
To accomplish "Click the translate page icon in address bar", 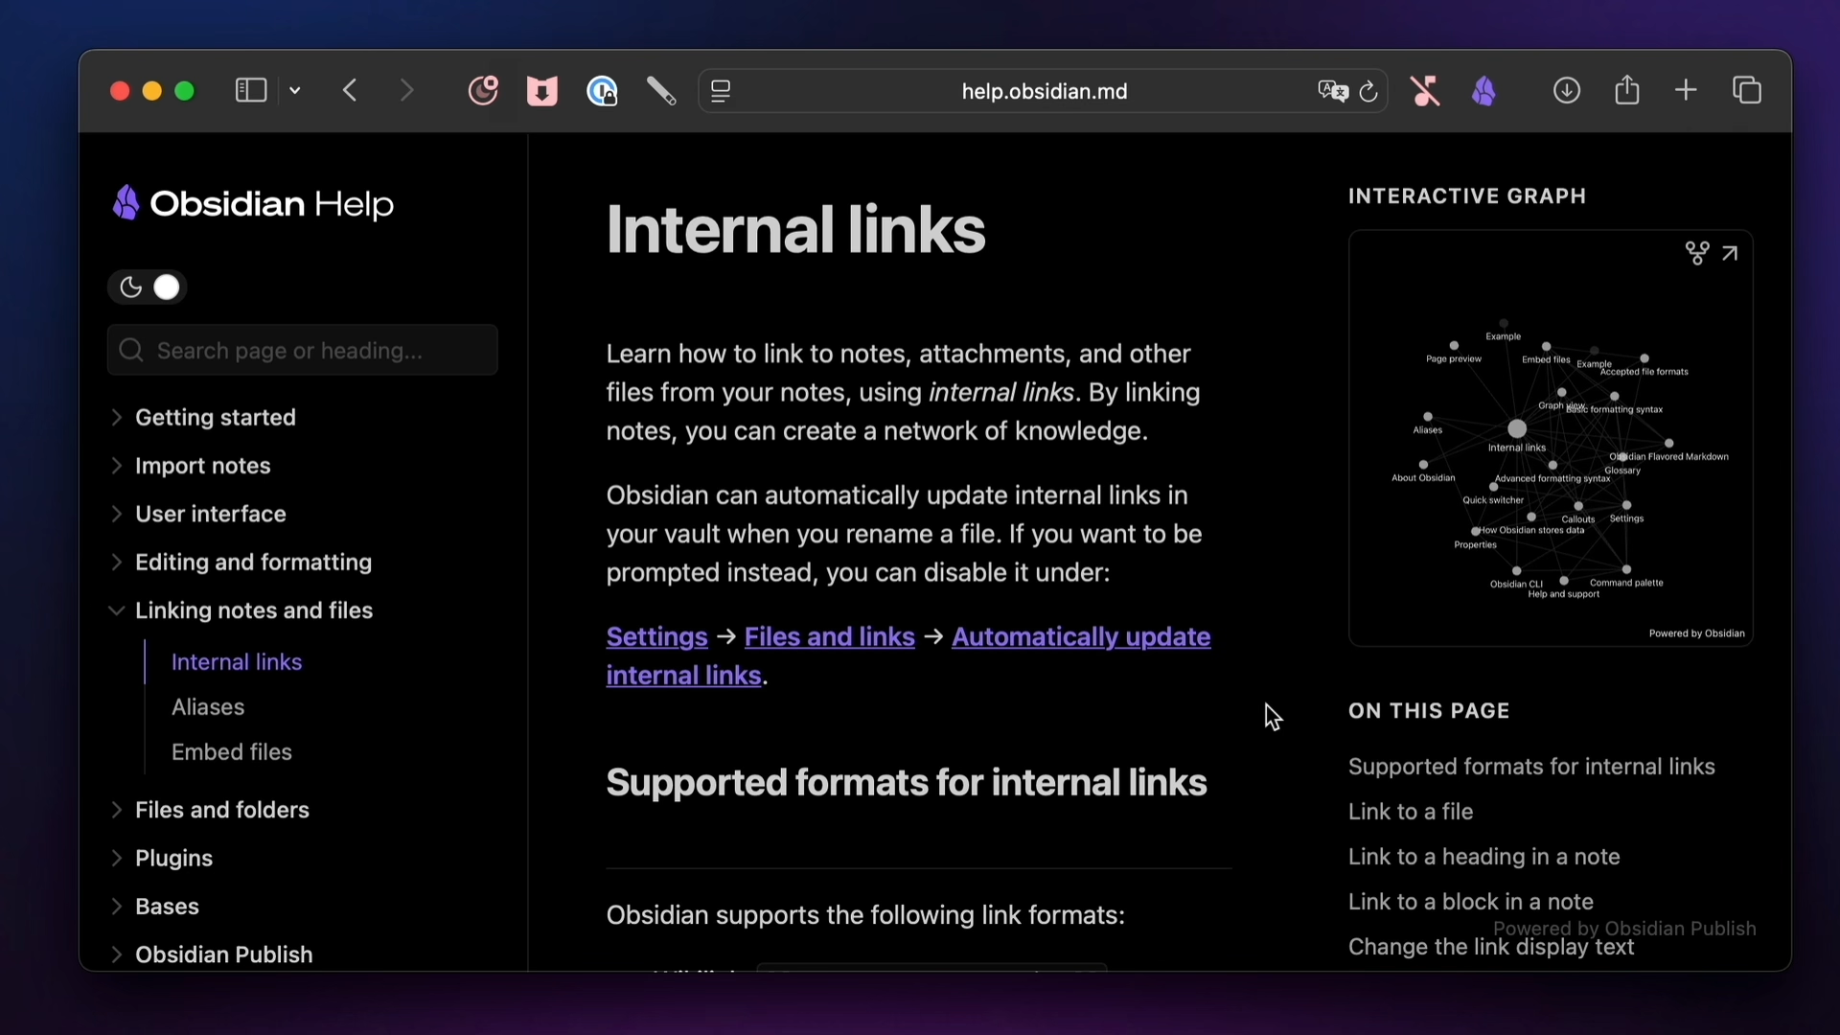I will 1332,91.
